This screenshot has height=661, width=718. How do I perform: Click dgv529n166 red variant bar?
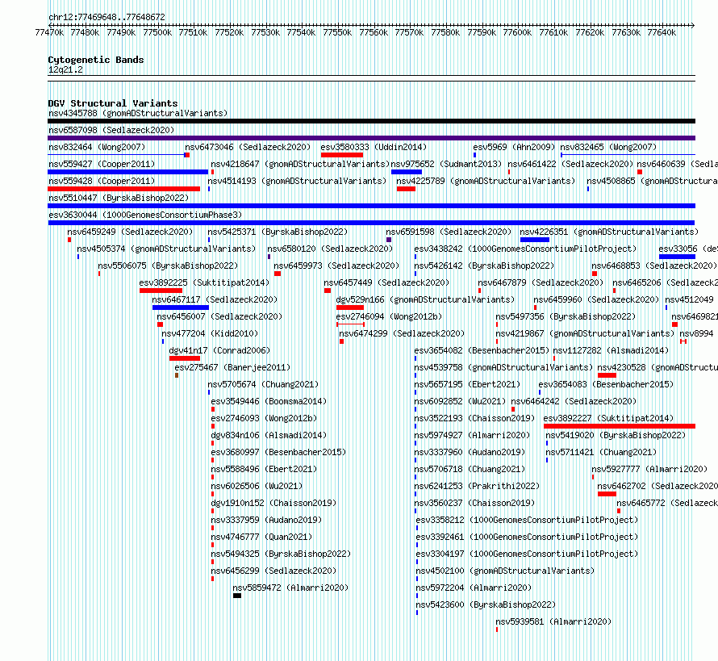click(350, 307)
